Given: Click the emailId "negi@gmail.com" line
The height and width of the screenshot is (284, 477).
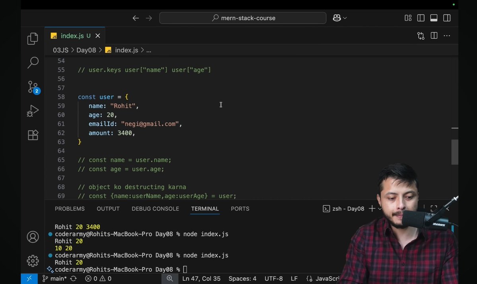Looking at the screenshot, I should coord(135,124).
